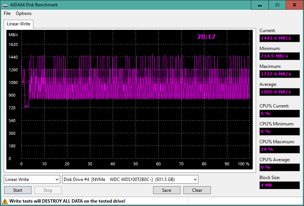The image size is (304, 206).
Task: Click the Maximum: label
Action: click(x=270, y=66)
